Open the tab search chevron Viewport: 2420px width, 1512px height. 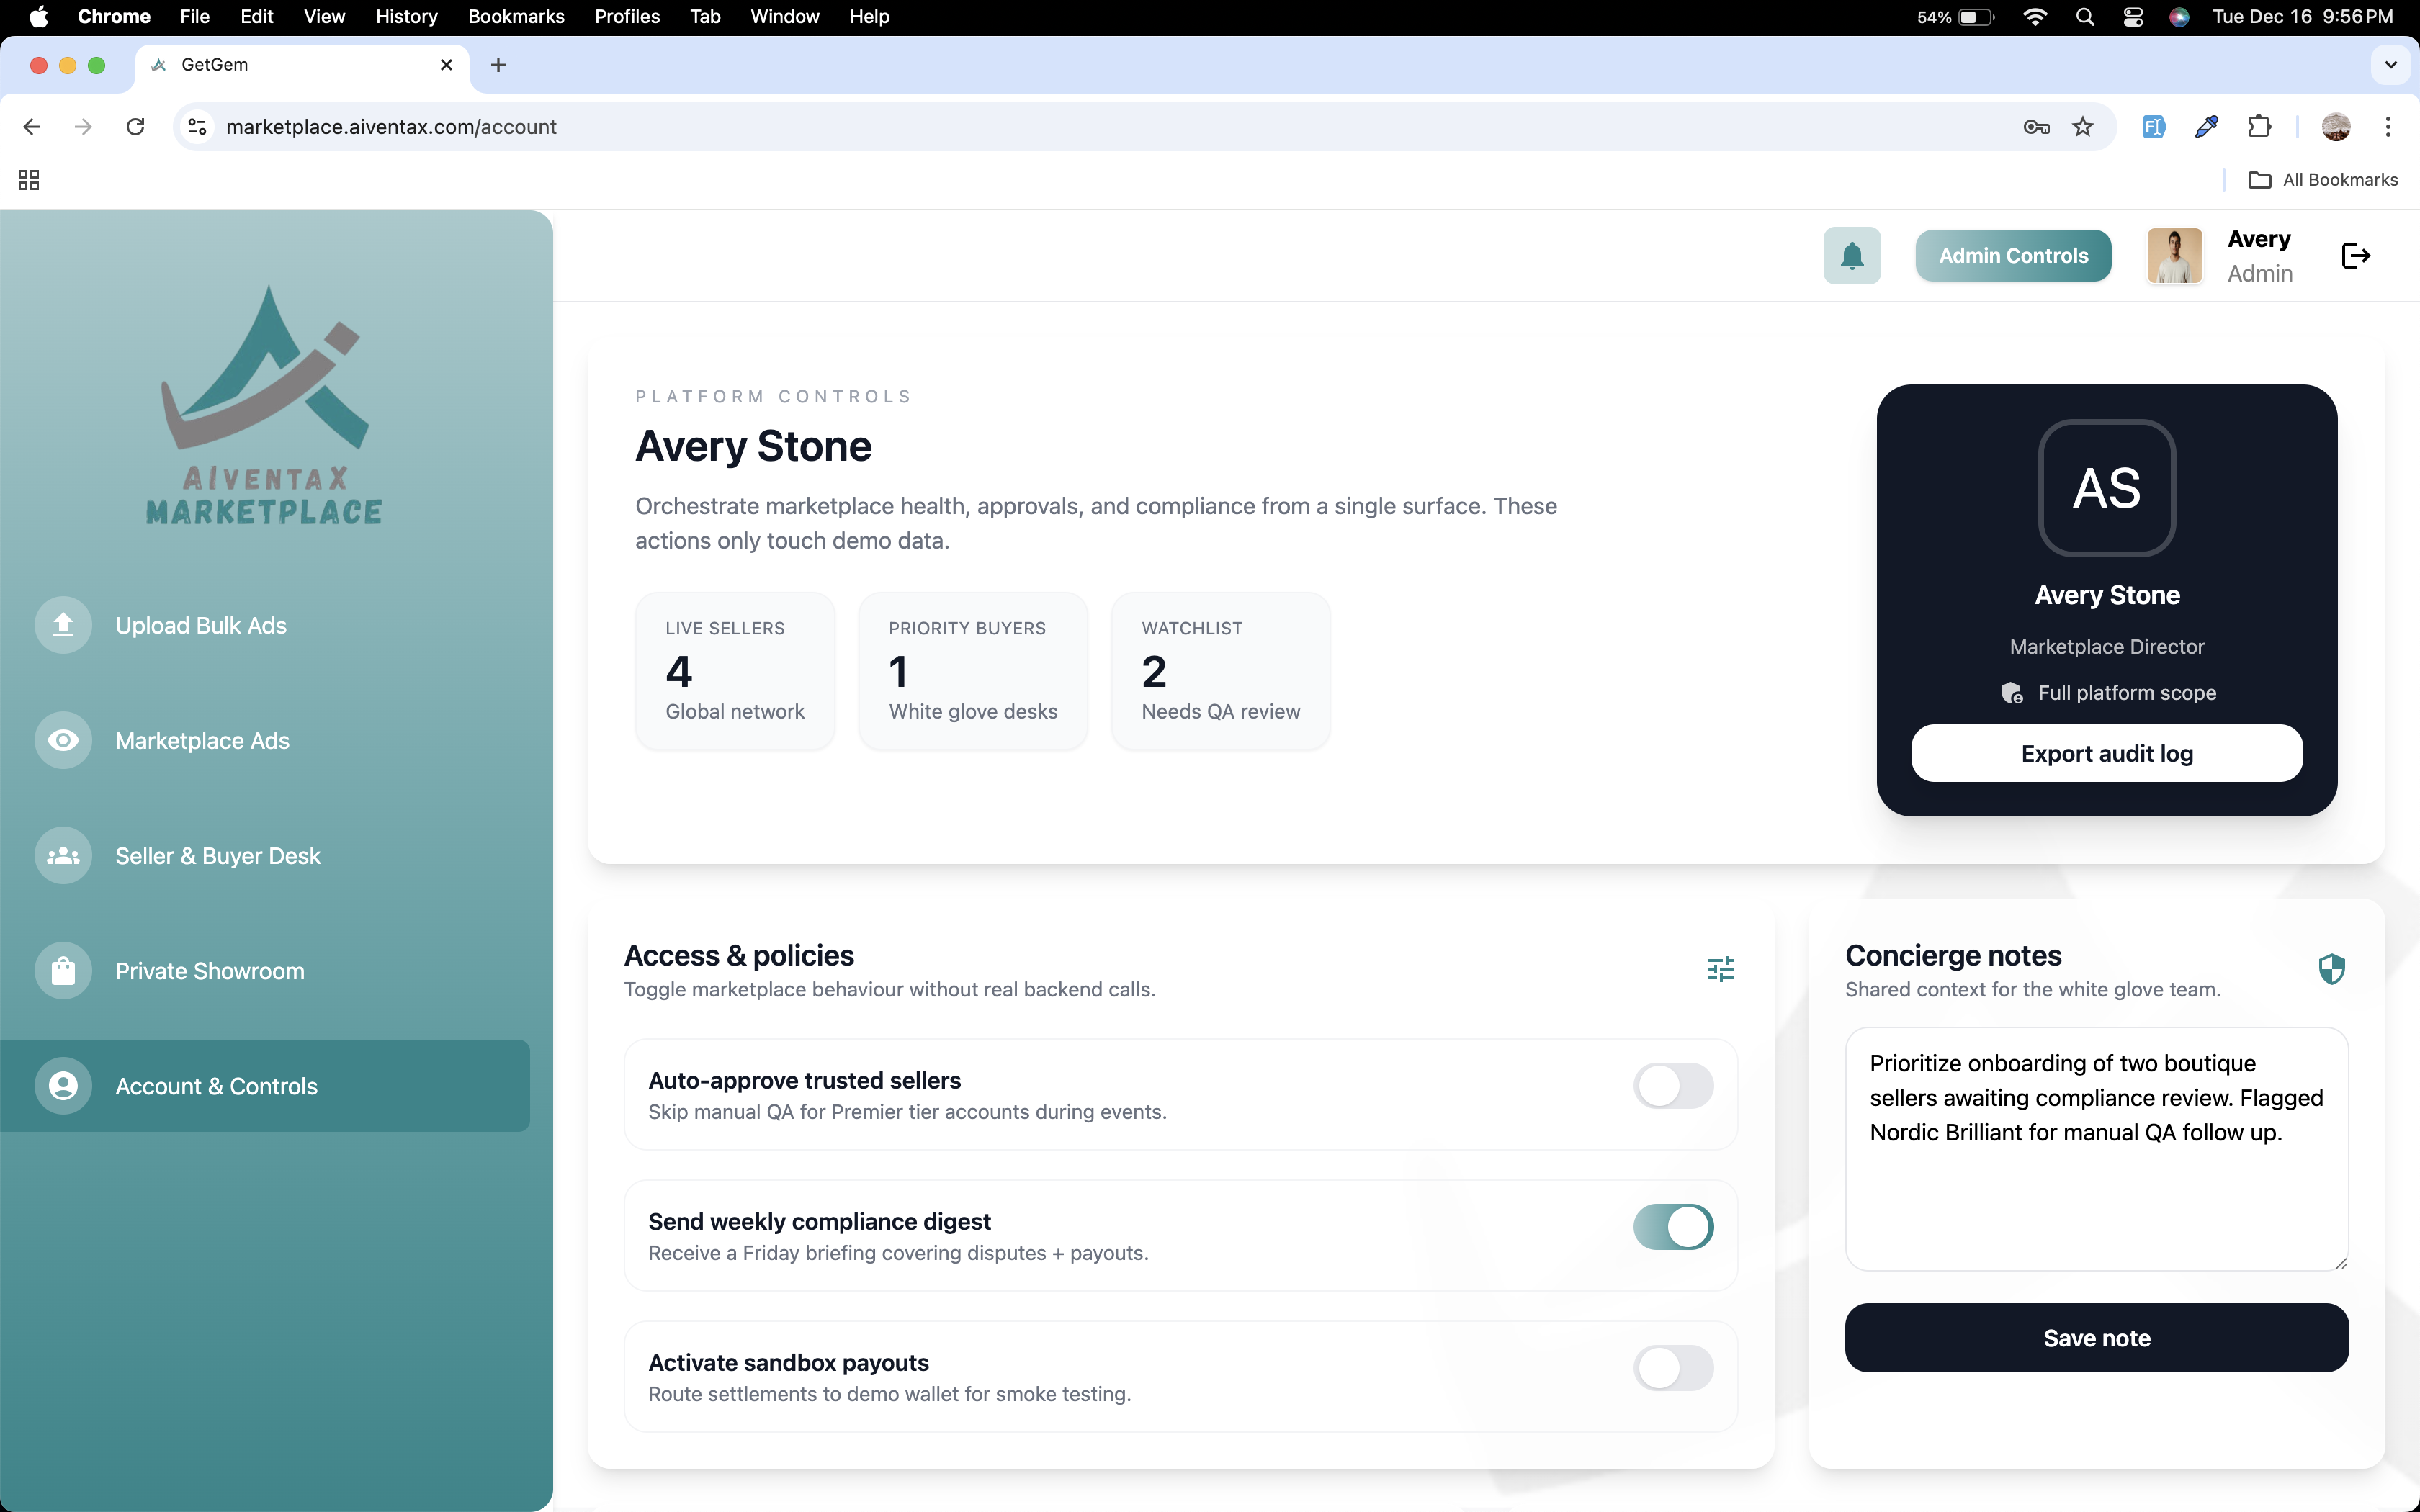[2391, 64]
